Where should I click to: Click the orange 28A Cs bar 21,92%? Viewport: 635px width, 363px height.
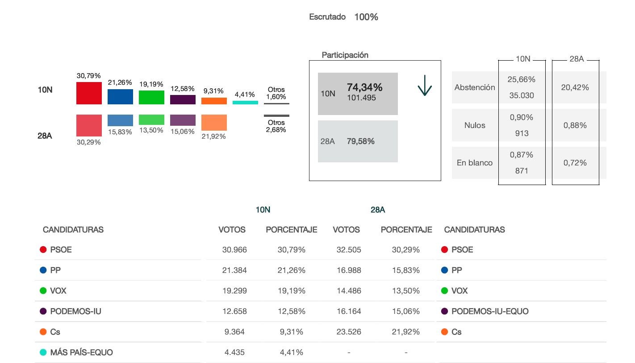pos(214,123)
